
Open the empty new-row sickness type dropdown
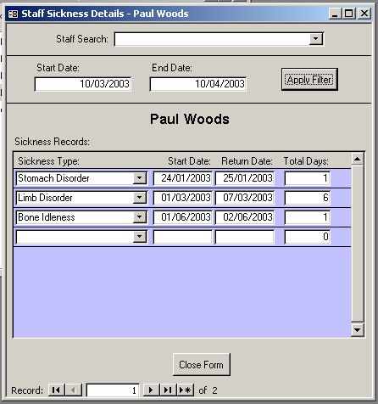(140, 237)
